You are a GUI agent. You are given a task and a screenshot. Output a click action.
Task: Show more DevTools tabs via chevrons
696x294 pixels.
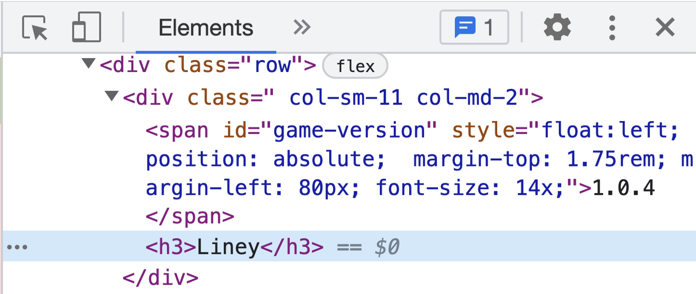tap(302, 27)
